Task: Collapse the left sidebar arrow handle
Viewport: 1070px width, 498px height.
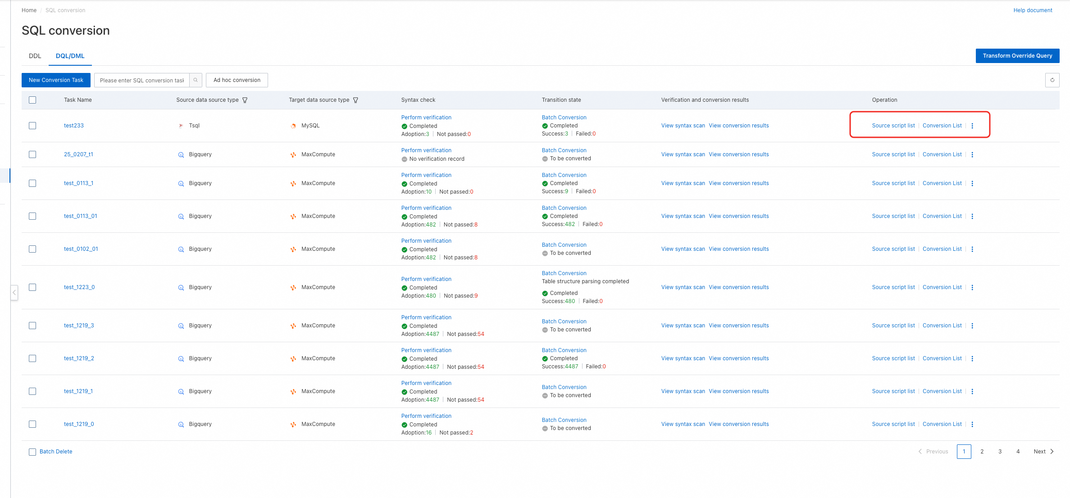Action: click(14, 292)
